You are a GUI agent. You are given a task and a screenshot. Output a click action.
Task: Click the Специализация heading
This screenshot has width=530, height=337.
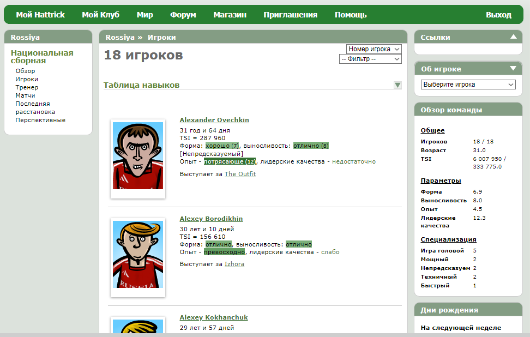pos(449,239)
